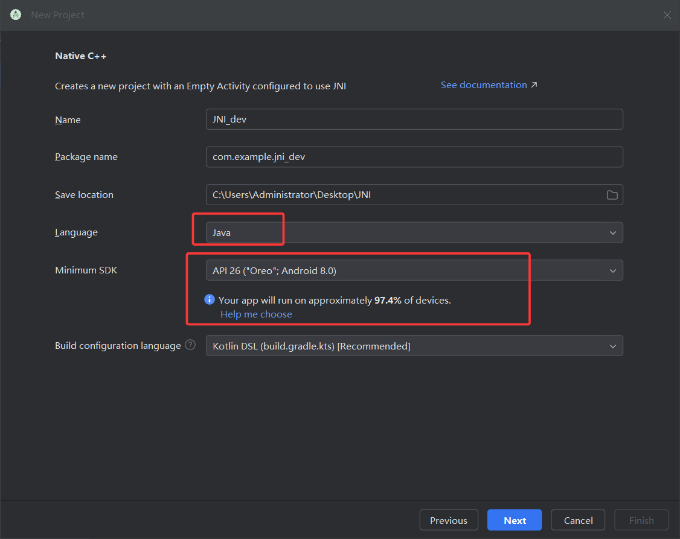680x539 pixels.
Task: Cancel the new project wizard
Action: pos(578,520)
